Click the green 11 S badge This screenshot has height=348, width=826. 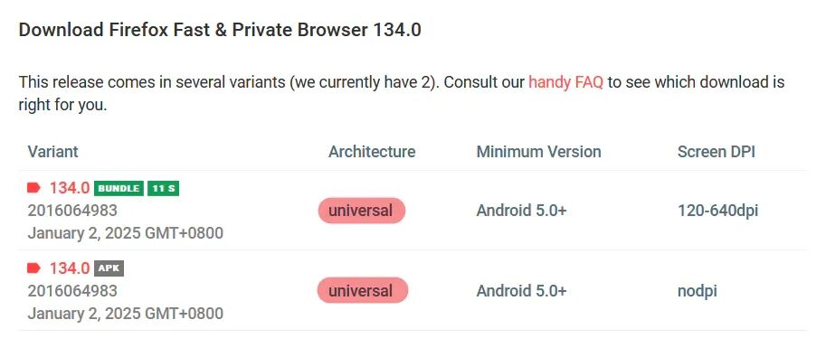164,189
